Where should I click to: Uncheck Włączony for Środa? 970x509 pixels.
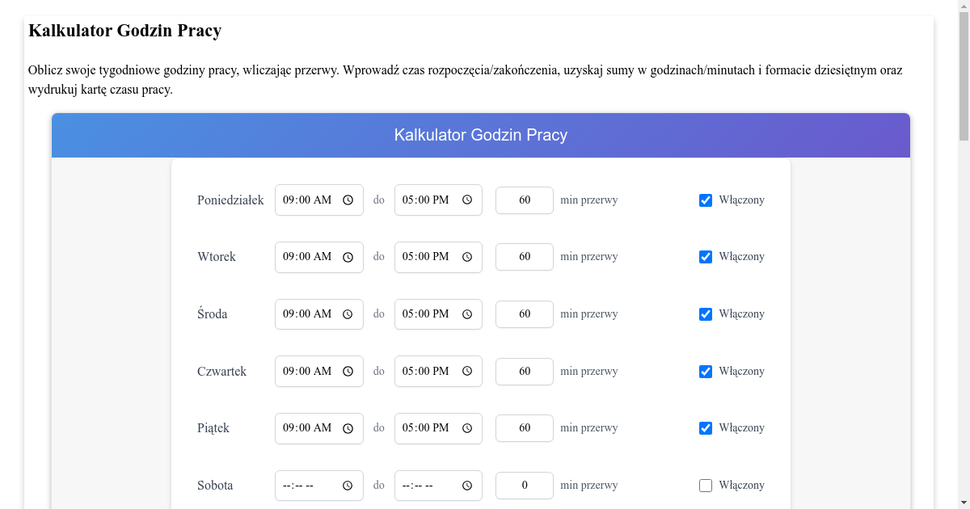point(706,313)
